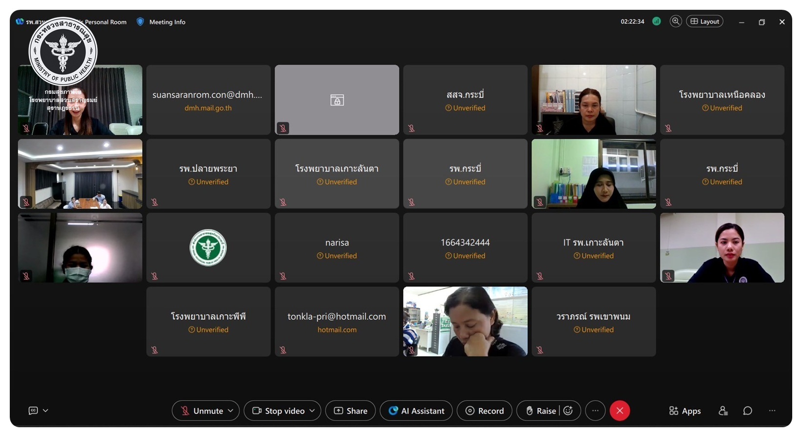This screenshot has height=437, width=802.
Task: Expand the Unmute audio options arrow
Action: click(x=231, y=411)
